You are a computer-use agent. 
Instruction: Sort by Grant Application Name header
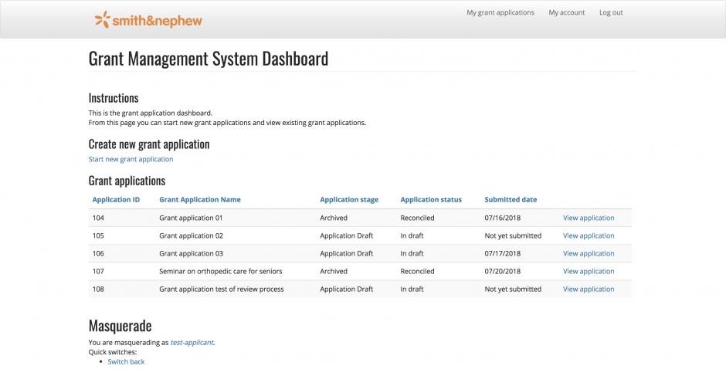[x=199, y=199]
